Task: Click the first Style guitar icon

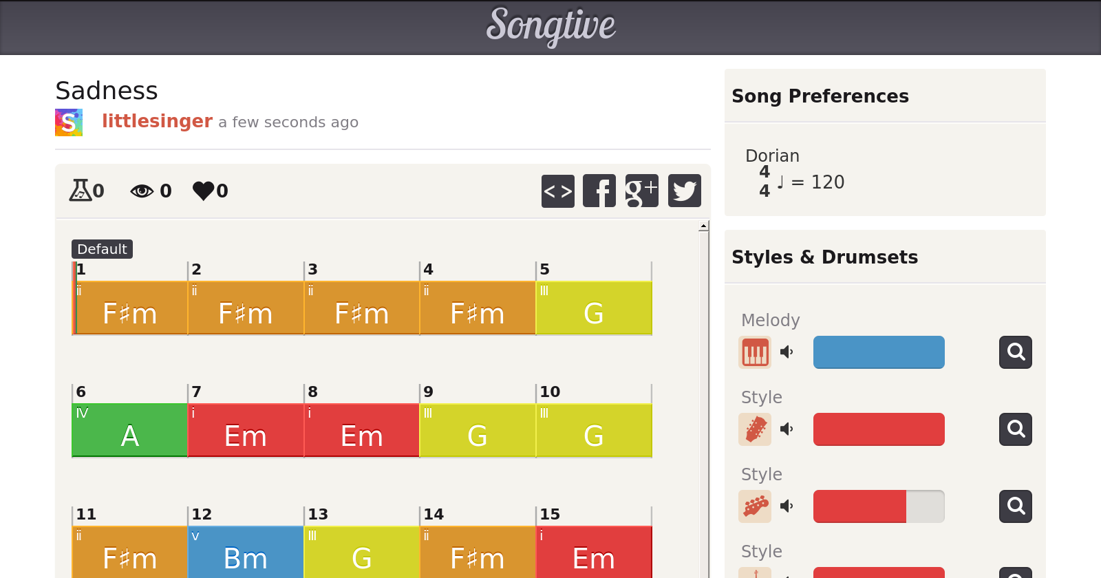Action: tap(755, 429)
